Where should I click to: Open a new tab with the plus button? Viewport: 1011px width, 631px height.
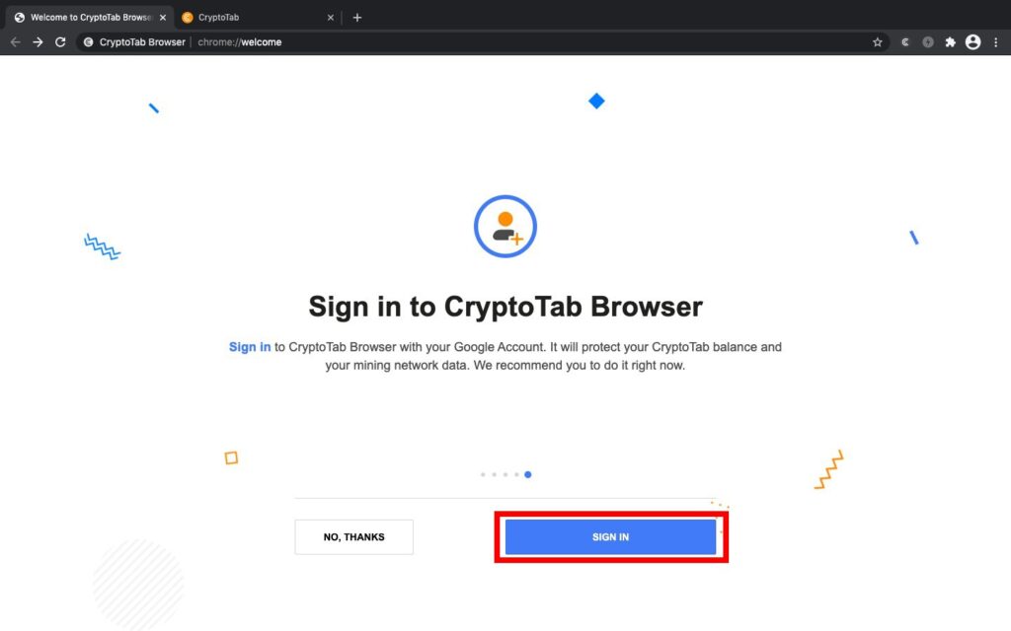(x=357, y=18)
